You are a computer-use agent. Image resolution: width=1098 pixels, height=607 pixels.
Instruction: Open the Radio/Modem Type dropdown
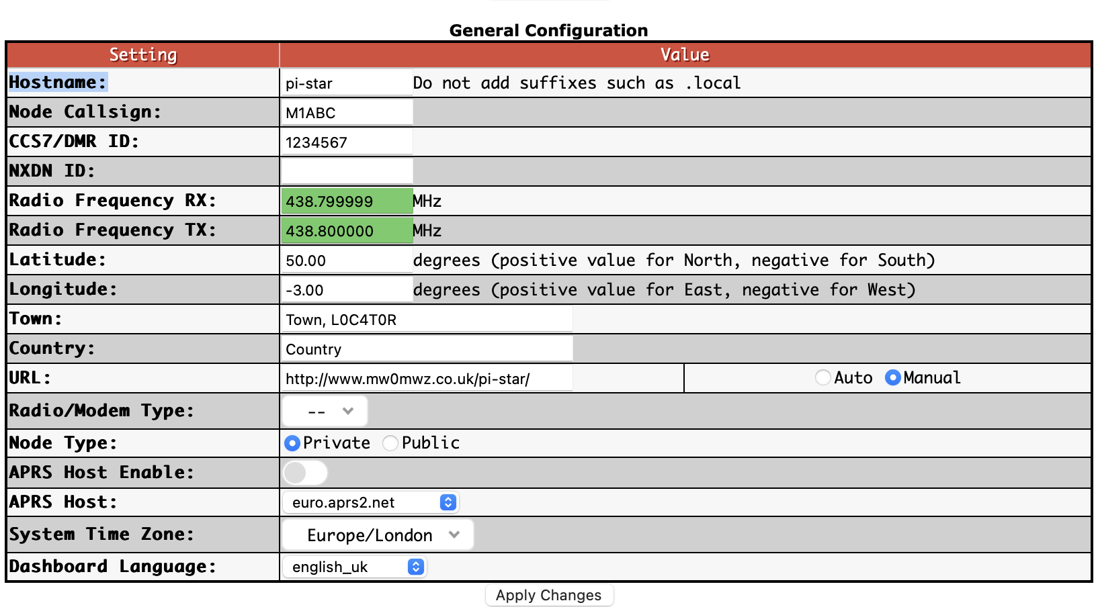point(325,410)
